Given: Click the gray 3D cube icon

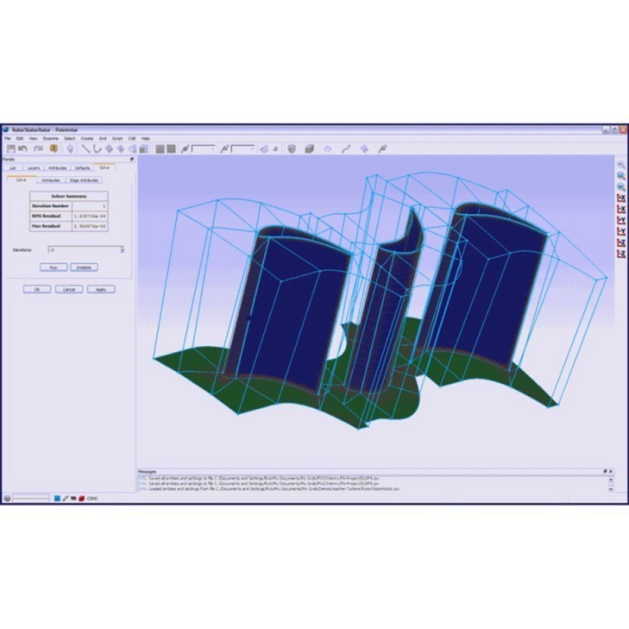Looking at the screenshot, I should tap(309, 149).
